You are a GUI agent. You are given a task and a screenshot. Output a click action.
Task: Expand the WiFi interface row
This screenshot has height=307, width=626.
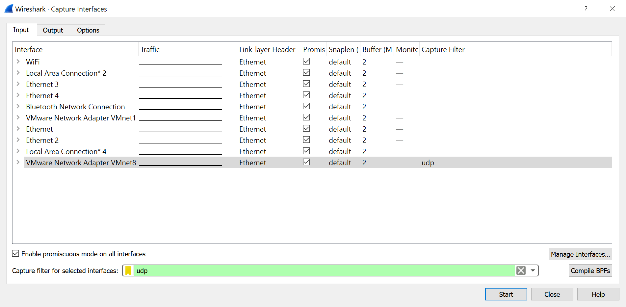[x=18, y=62]
